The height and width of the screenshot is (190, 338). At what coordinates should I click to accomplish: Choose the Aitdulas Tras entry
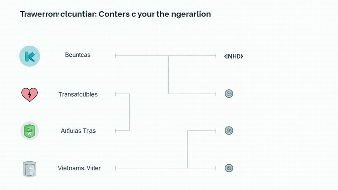point(78,131)
